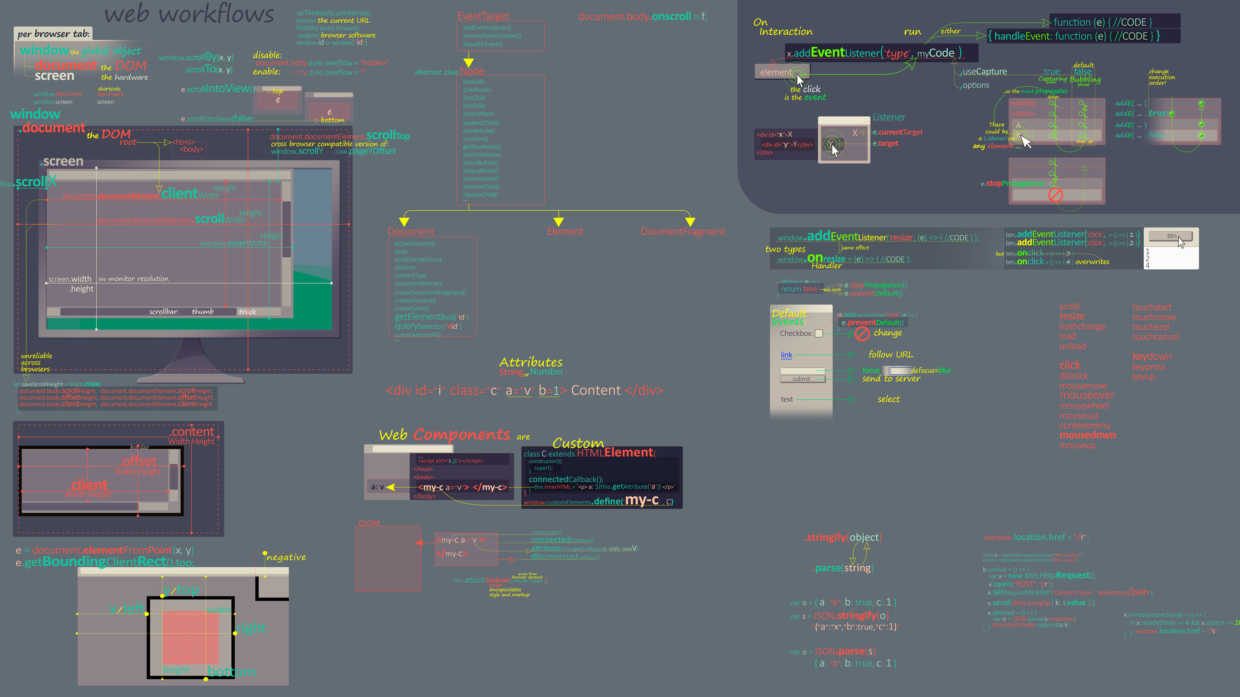Click the "web workflows" title
The height and width of the screenshot is (697, 1240).
(189, 14)
